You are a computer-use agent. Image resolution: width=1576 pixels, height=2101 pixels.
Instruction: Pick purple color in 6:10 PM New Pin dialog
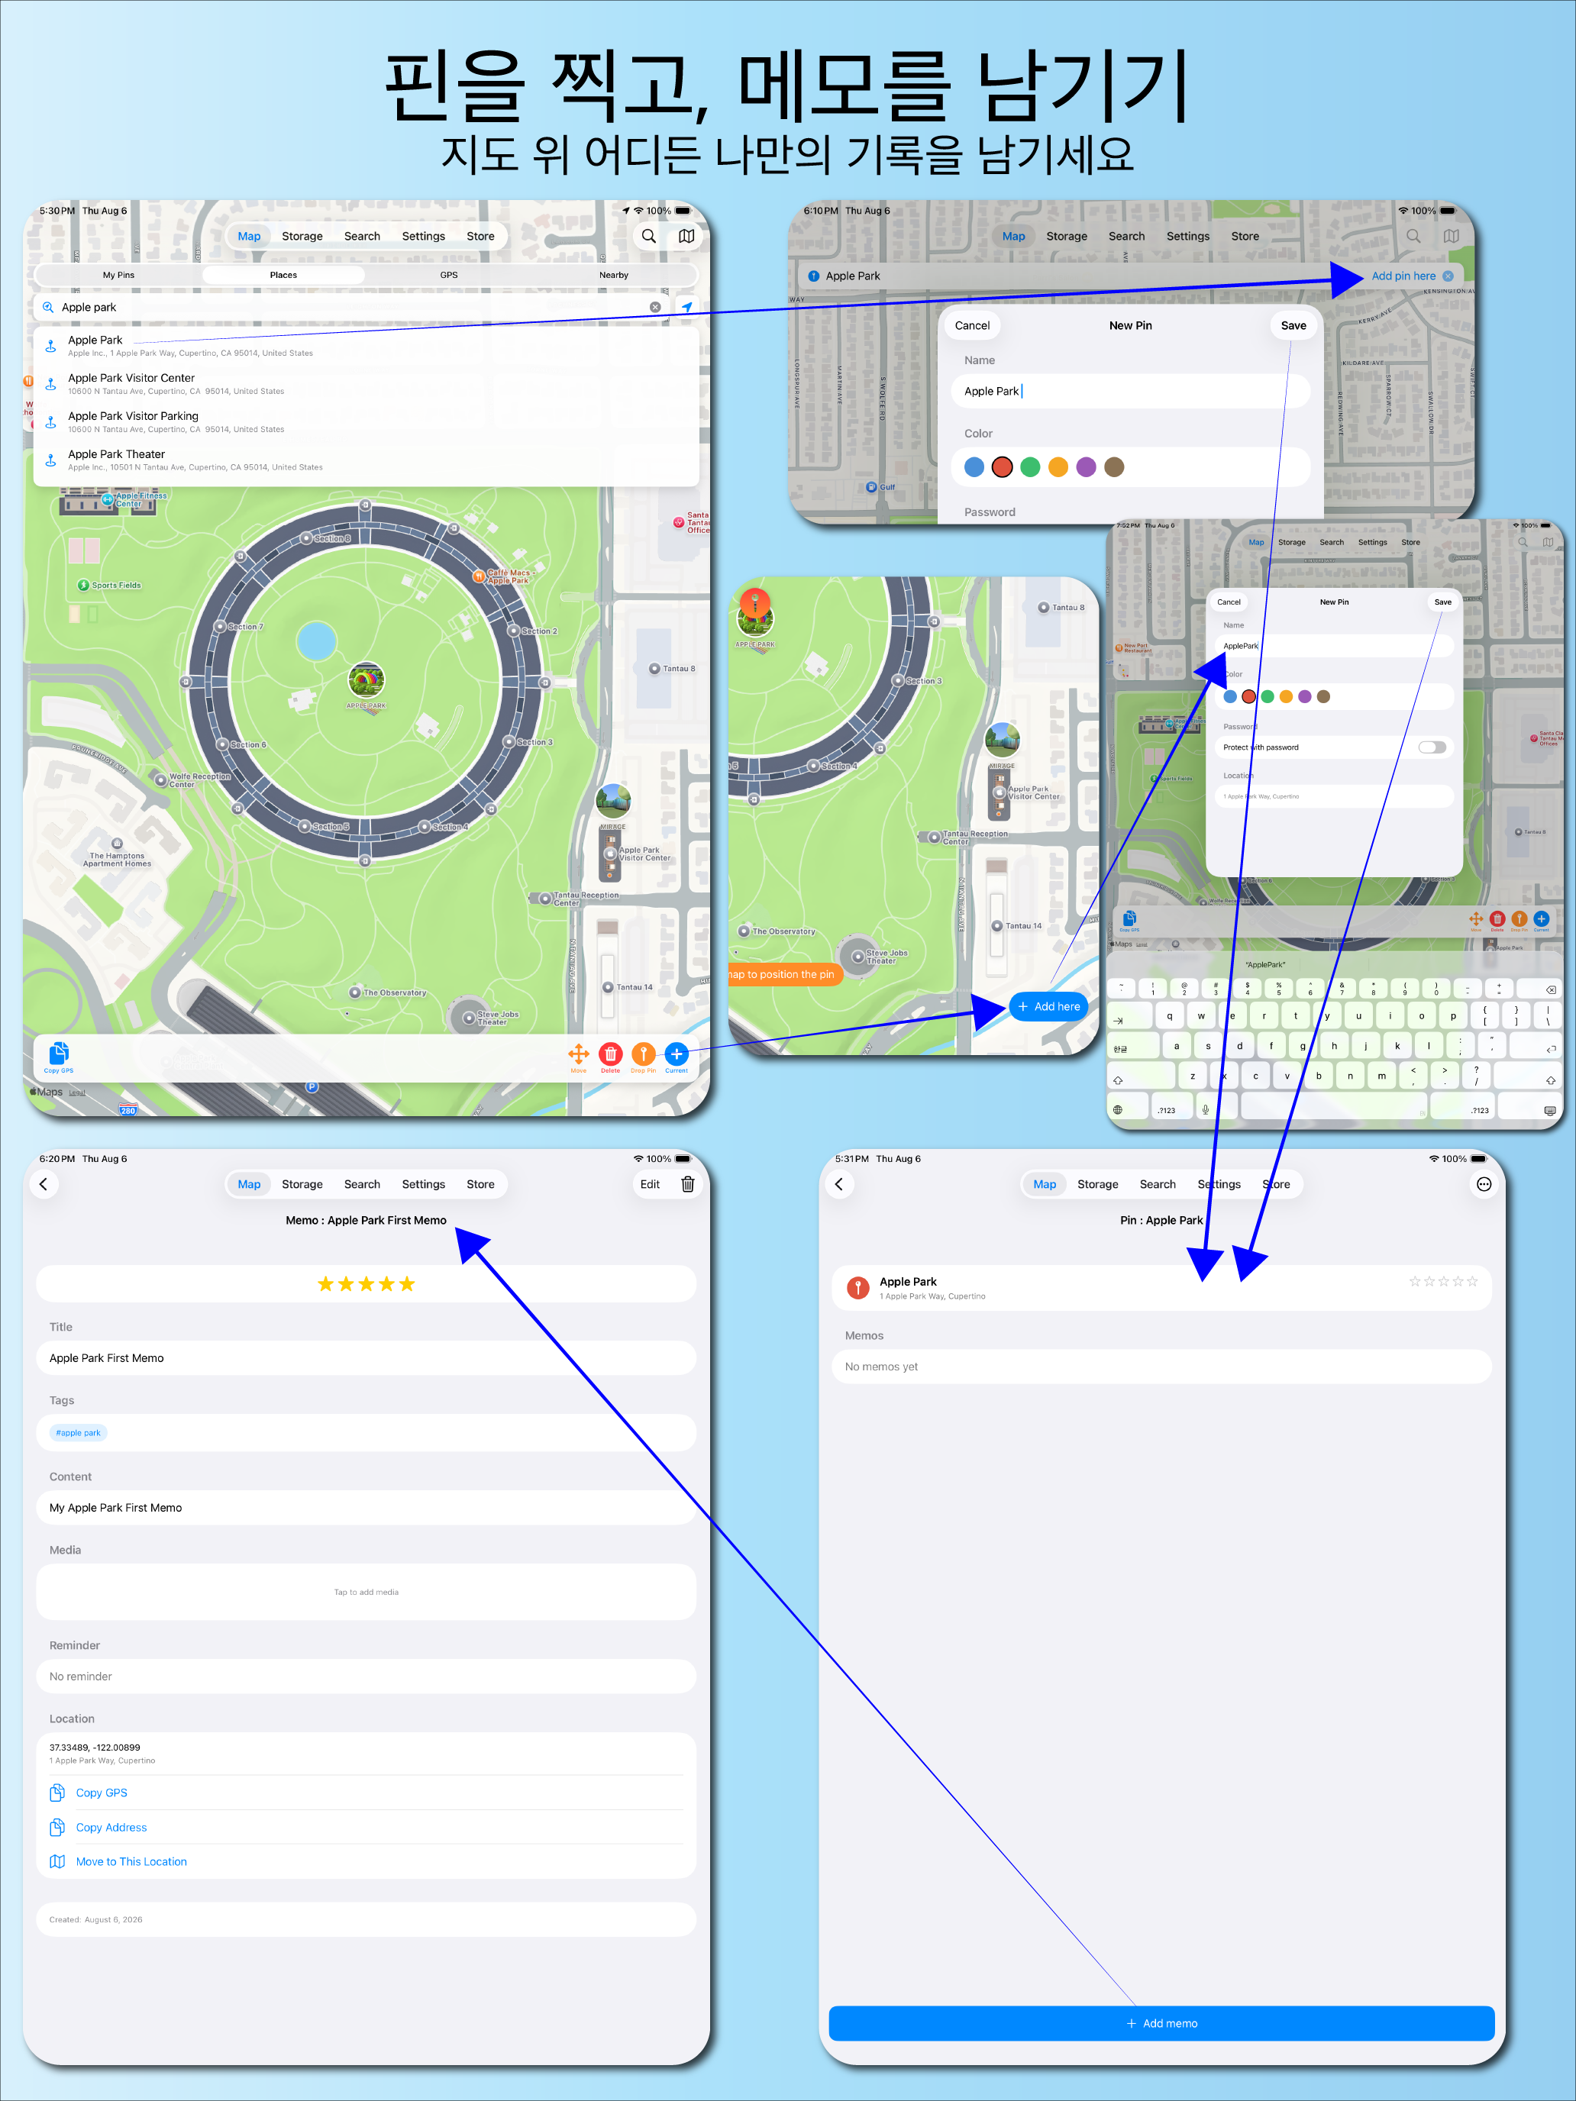1086,466
